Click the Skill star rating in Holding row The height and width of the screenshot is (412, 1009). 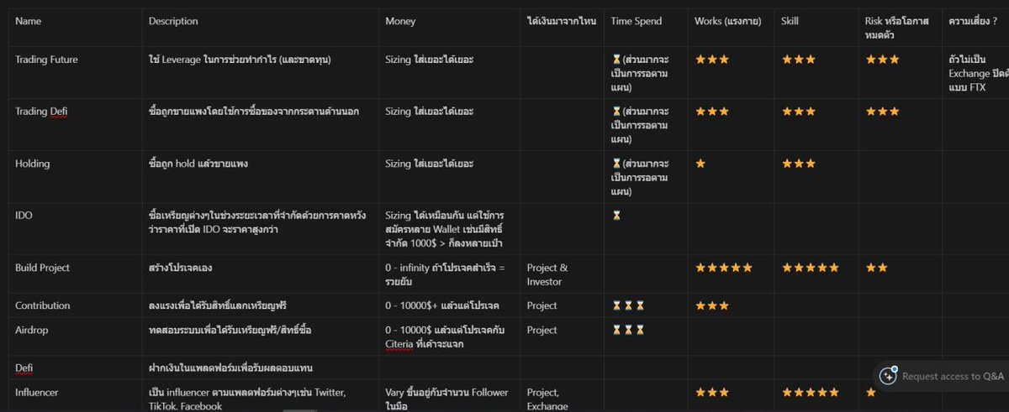click(x=799, y=164)
